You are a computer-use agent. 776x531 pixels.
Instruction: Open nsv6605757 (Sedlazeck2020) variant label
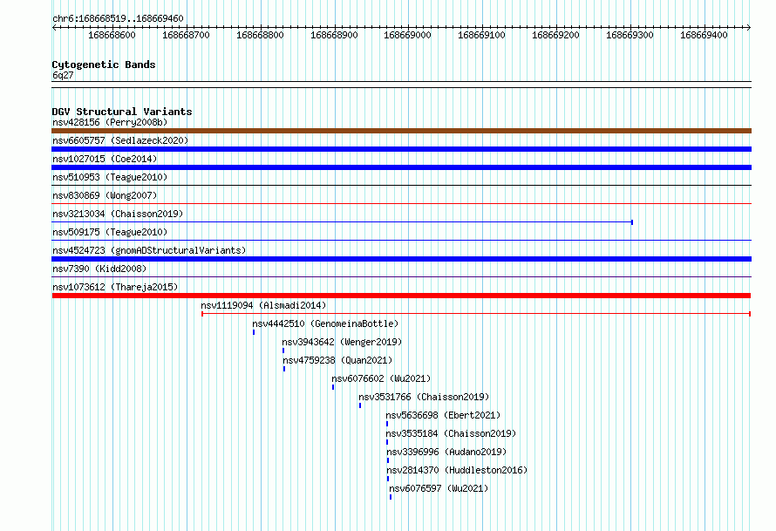click(120, 140)
